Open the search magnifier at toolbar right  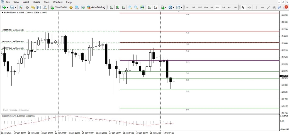click(x=279, y=7)
